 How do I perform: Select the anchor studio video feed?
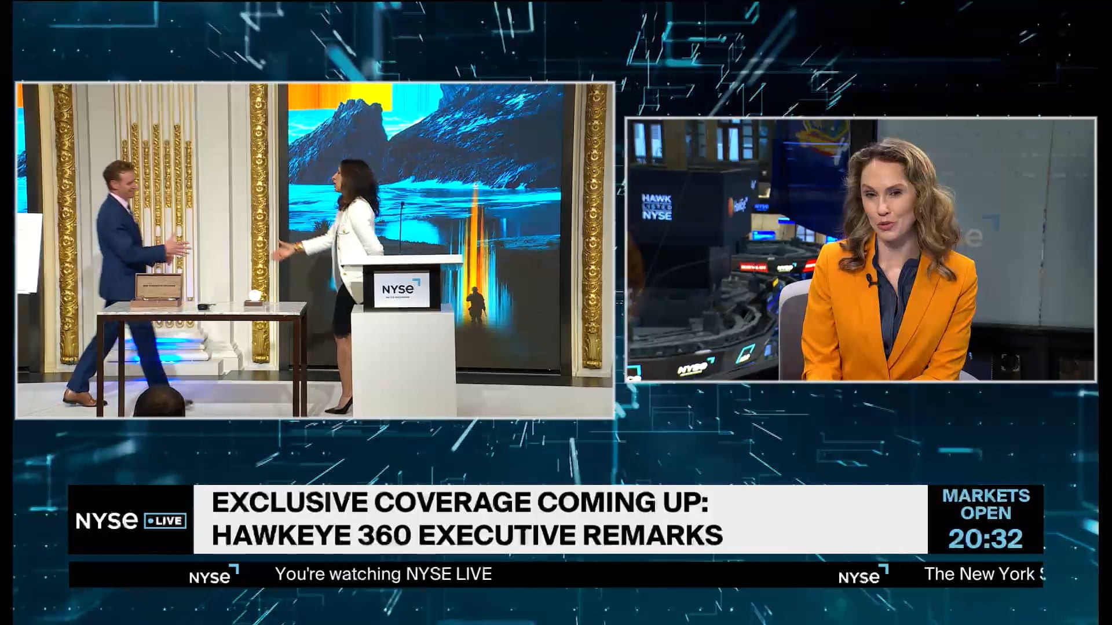861,249
